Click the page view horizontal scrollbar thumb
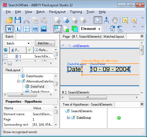Image resolution: width=147 pixels, height=137 pixels. coord(88,97)
